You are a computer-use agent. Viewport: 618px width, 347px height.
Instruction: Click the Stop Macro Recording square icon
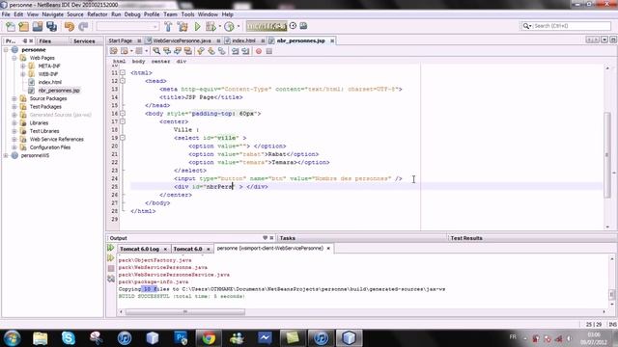tap(269, 51)
